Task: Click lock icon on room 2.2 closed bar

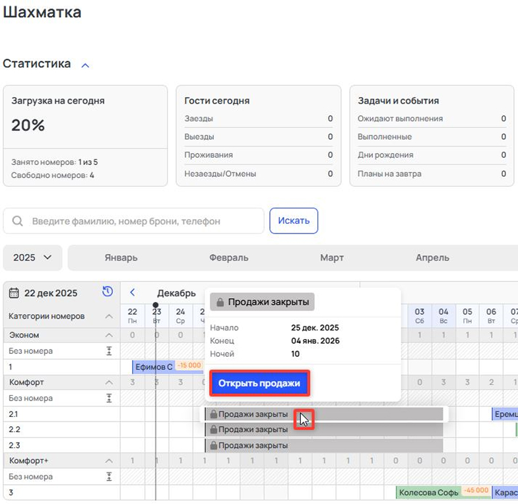Action: pyautogui.click(x=213, y=429)
